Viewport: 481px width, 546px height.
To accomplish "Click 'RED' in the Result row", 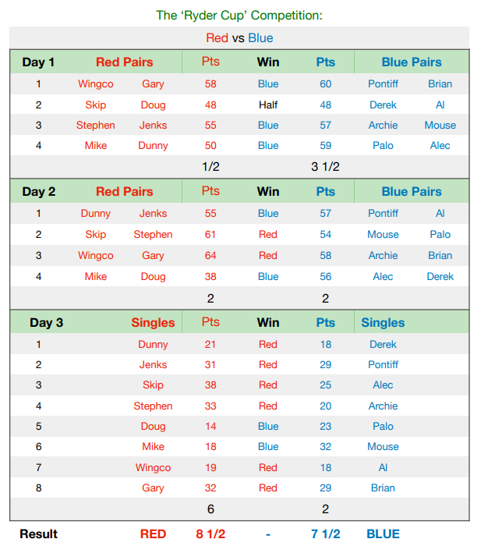I will 153,534.
